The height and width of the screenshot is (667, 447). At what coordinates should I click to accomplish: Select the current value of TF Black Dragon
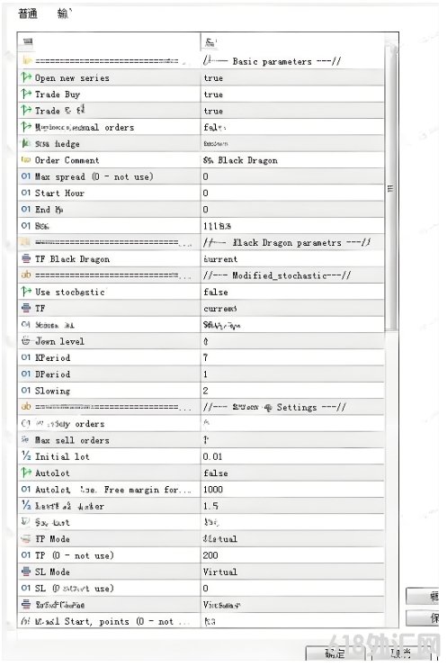coord(220,259)
